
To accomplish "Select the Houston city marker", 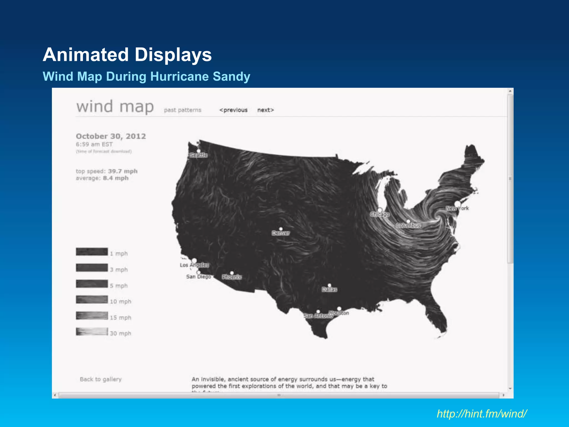I will 339,309.
